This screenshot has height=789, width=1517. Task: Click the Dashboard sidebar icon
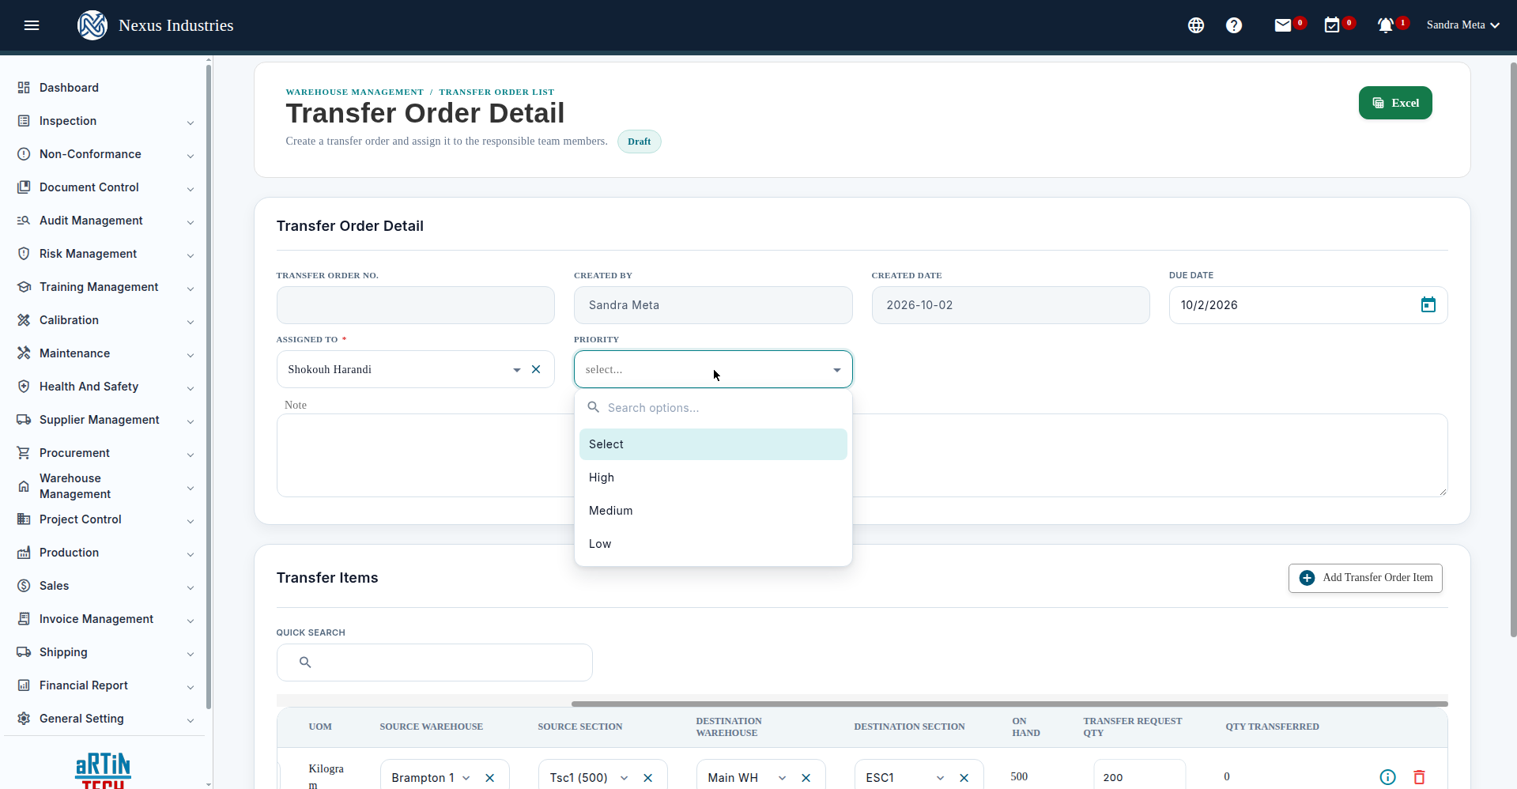tap(24, 88)
